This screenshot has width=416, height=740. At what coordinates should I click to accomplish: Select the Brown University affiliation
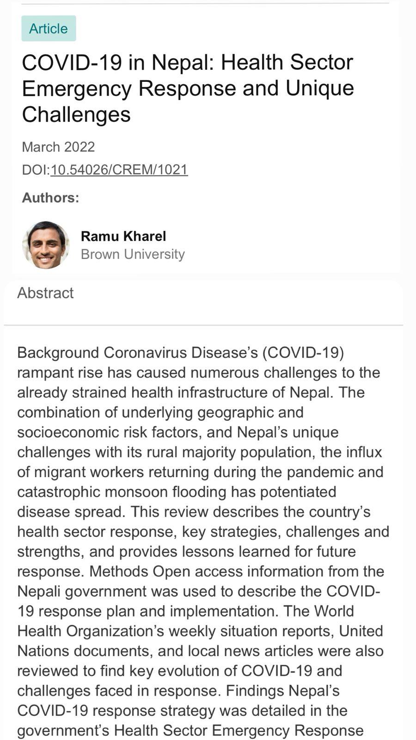tap(133, 254)
